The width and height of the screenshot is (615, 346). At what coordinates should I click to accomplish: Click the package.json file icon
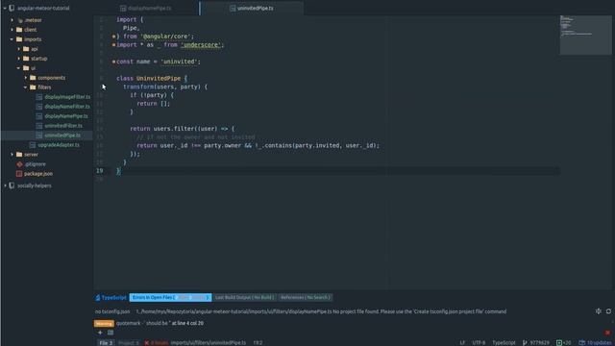pos(19,173)
